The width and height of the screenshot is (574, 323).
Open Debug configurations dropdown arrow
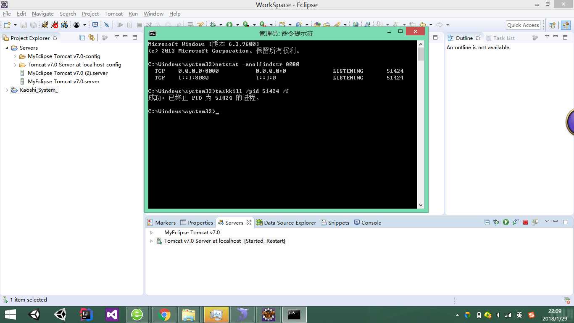(x=221, y=25)
